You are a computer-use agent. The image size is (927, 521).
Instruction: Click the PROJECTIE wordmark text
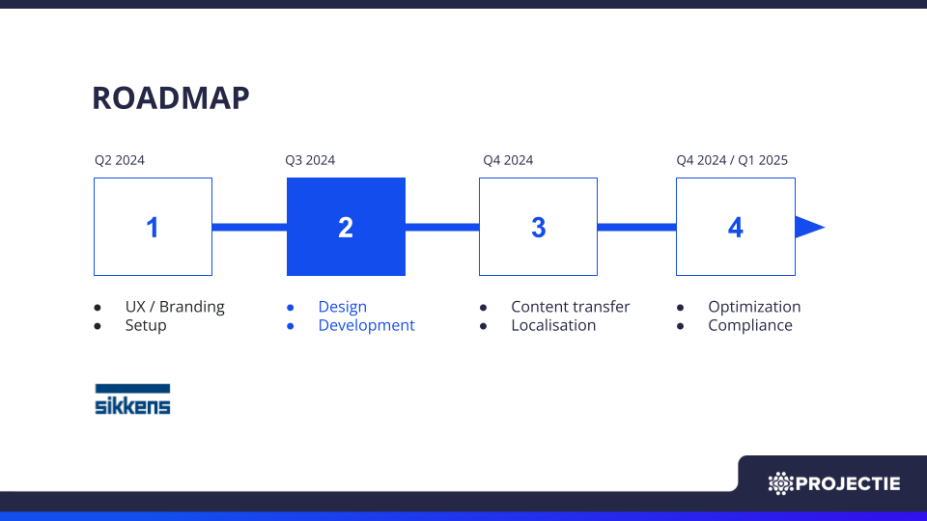848,483
